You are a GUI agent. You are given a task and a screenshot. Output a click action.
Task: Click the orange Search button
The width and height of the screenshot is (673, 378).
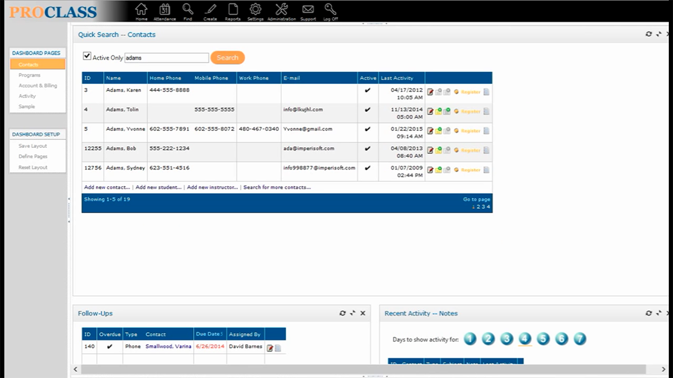[228, 58]
